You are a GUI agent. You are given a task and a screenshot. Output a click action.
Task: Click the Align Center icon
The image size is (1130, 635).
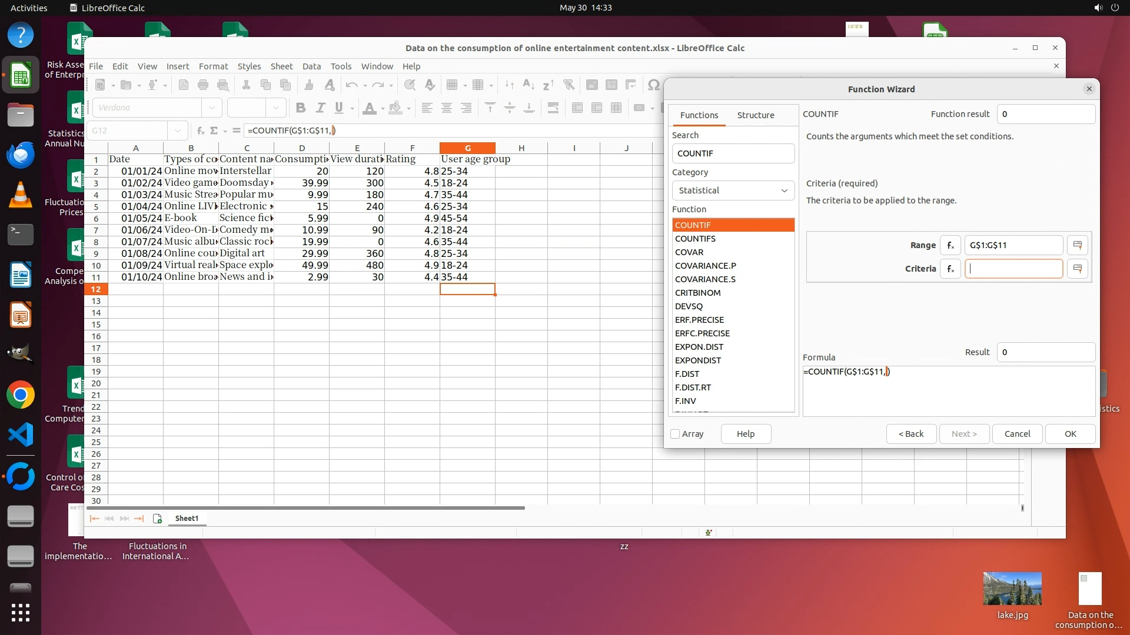[447, 108]
